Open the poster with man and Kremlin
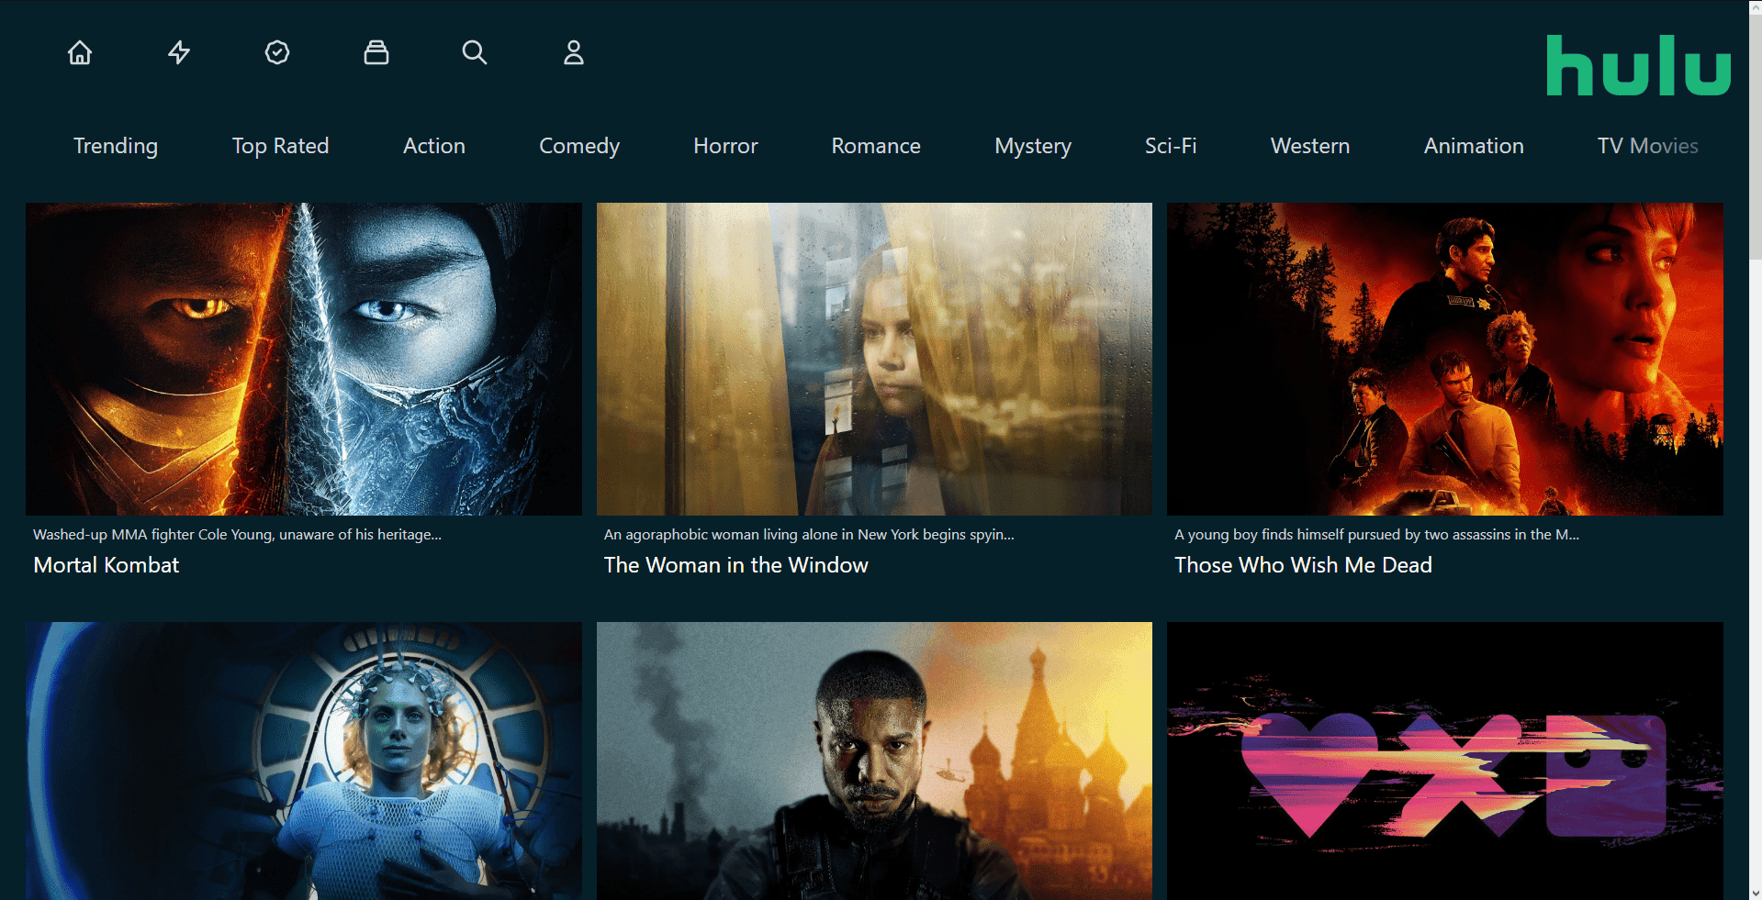 click(x=874, y=761)
